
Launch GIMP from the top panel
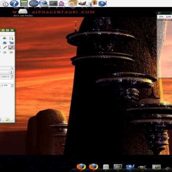[82, 3]
